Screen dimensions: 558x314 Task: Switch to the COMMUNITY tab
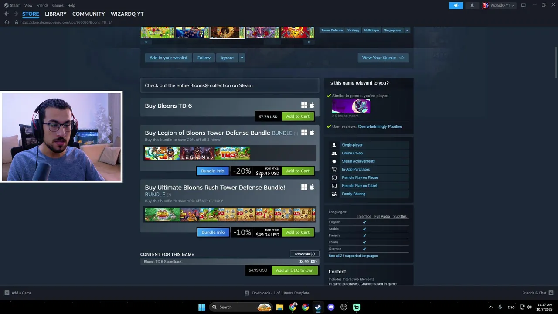pyautogui.click(x=88, y=14)
